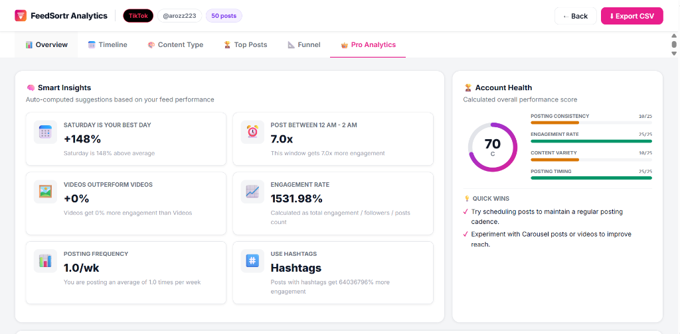Viewport: 680px width, 334px height.
Task: Click the bar chart icon on Posting Frequency card
Action: pos(46,261)
